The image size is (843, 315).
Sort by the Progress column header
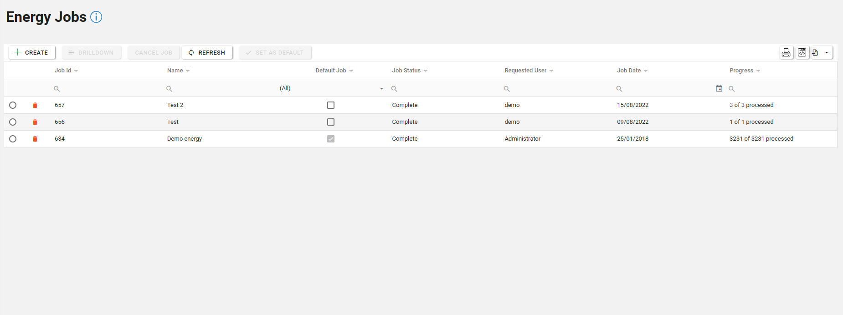coord(741,71)
